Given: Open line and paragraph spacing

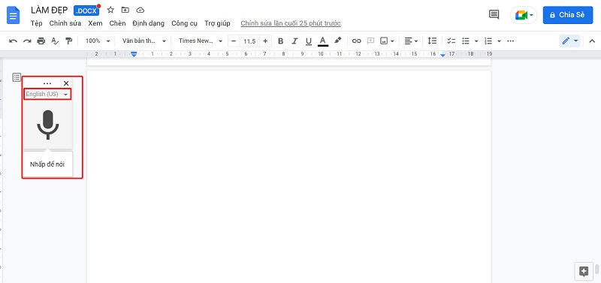Looking at the screenshot, I should (432, 41).
